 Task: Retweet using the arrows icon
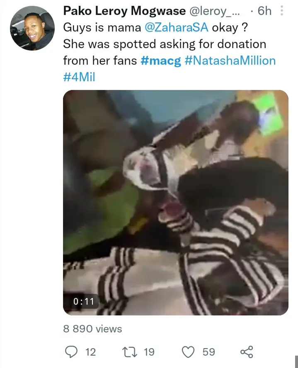tap(130, 352)
